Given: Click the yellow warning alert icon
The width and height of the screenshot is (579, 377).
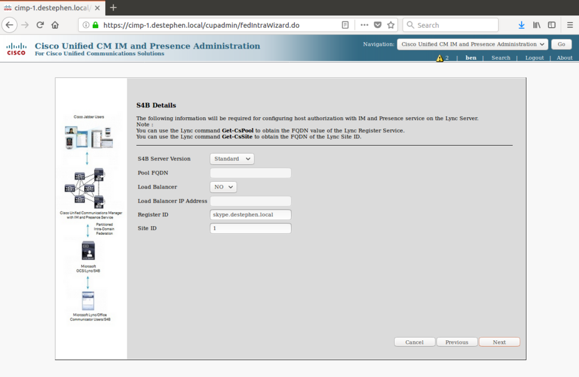Looking at the screenshot, I should [x=439, y=58].
